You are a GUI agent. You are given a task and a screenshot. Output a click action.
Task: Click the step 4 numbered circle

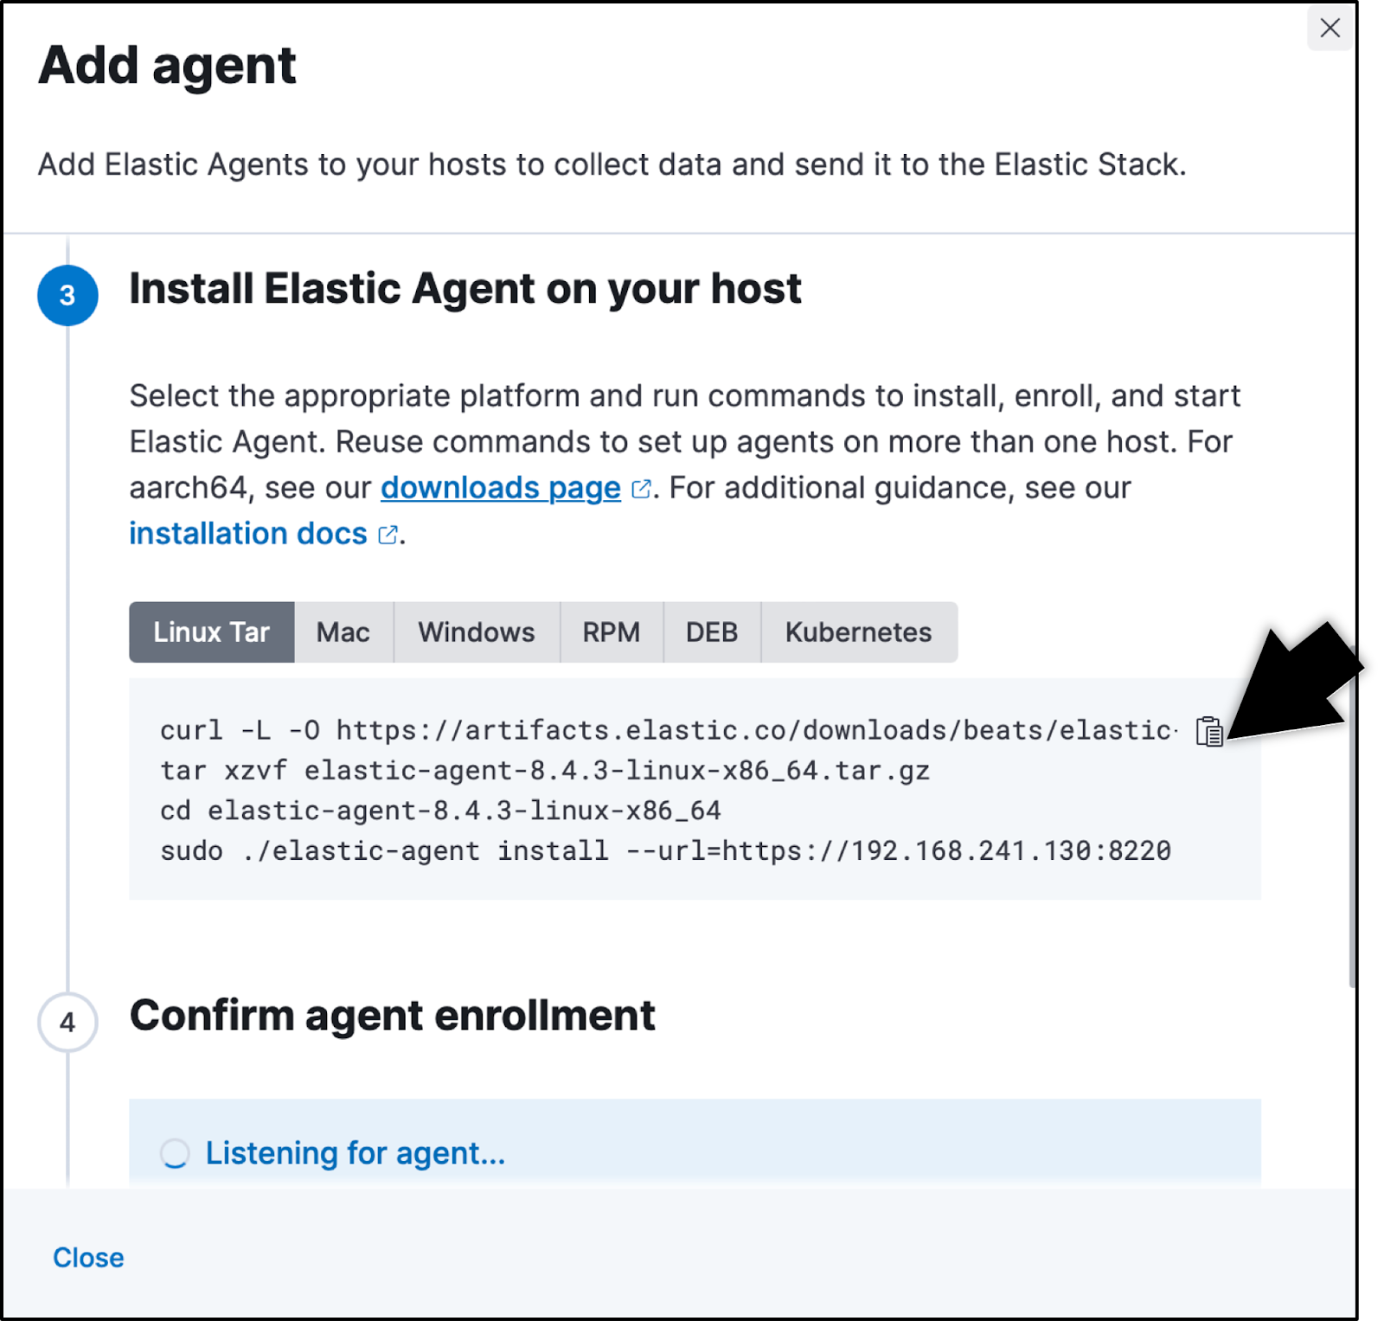pos(67,1022)
